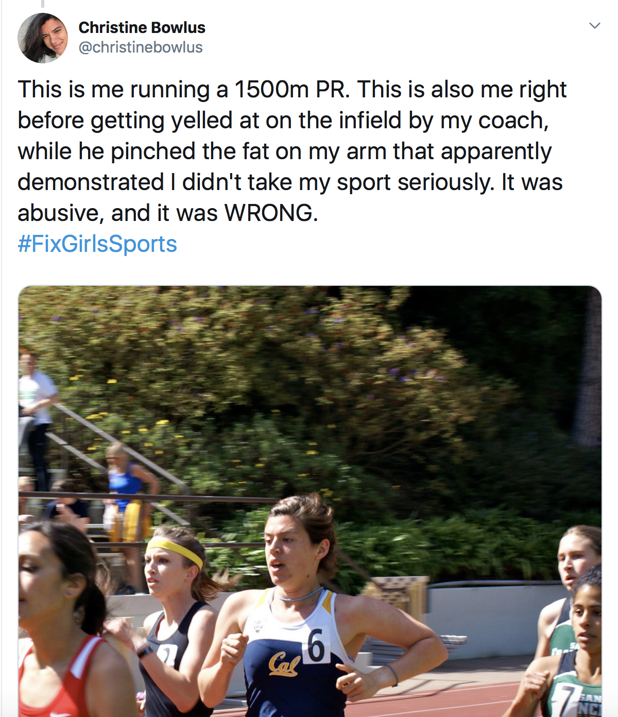The height and width of the screenshot is (717, 618).
Task: Click the blue wristband on runner's arm
Action: coord(393,674)
